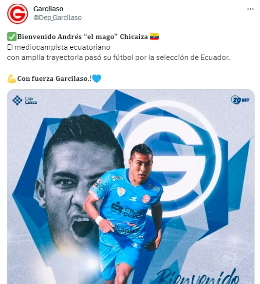Viewport: 260px width, 284px height.
Task: Click the Ecuador flag emoji
Action: 154,37
